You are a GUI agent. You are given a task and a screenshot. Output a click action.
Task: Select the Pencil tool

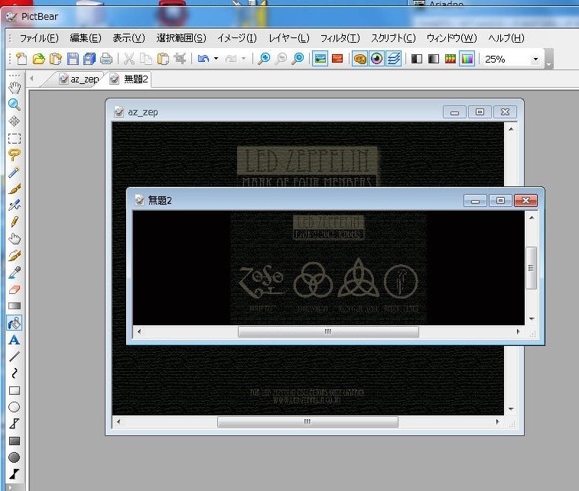pos(15,222)
